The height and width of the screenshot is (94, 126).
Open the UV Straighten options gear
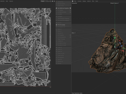[70, 35]
